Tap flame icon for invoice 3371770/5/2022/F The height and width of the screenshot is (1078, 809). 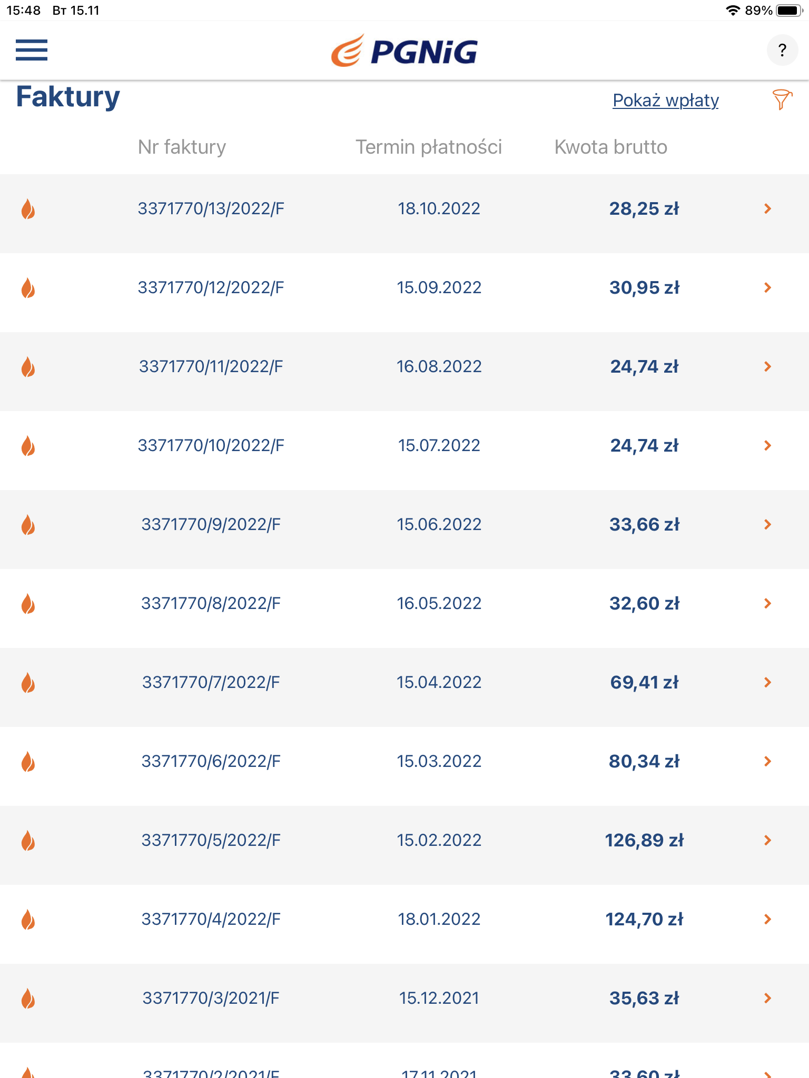pos(28,841)
